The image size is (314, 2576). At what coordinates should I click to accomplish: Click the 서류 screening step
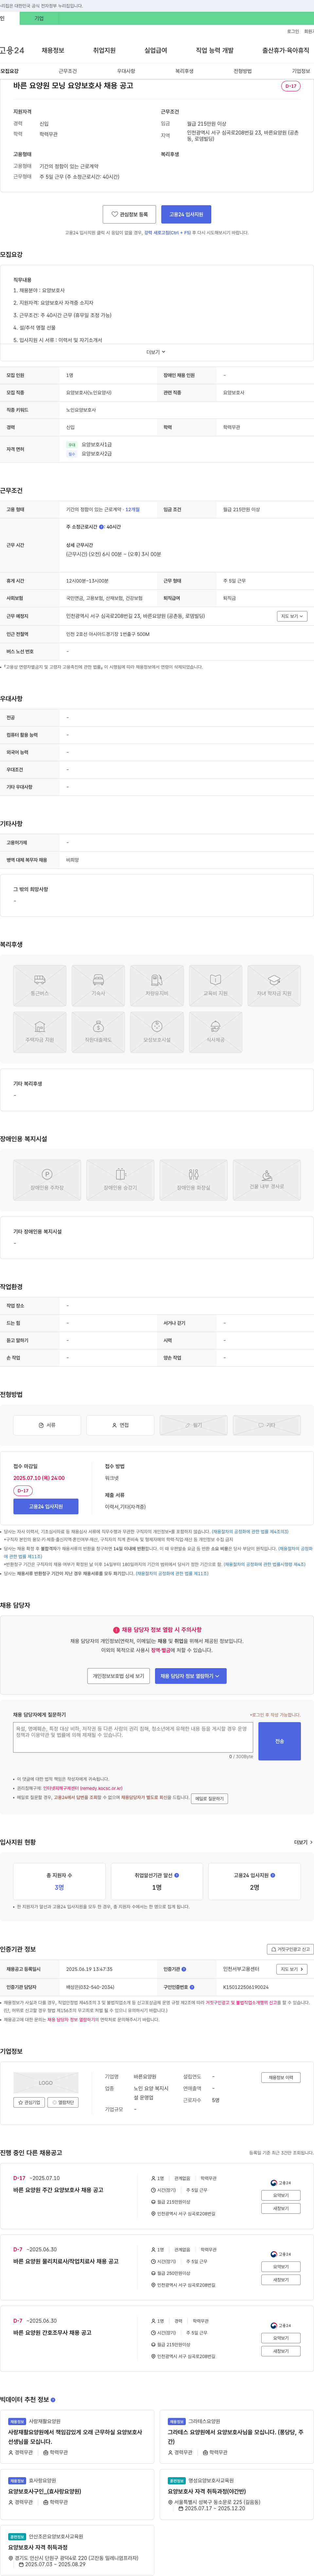47,1425
